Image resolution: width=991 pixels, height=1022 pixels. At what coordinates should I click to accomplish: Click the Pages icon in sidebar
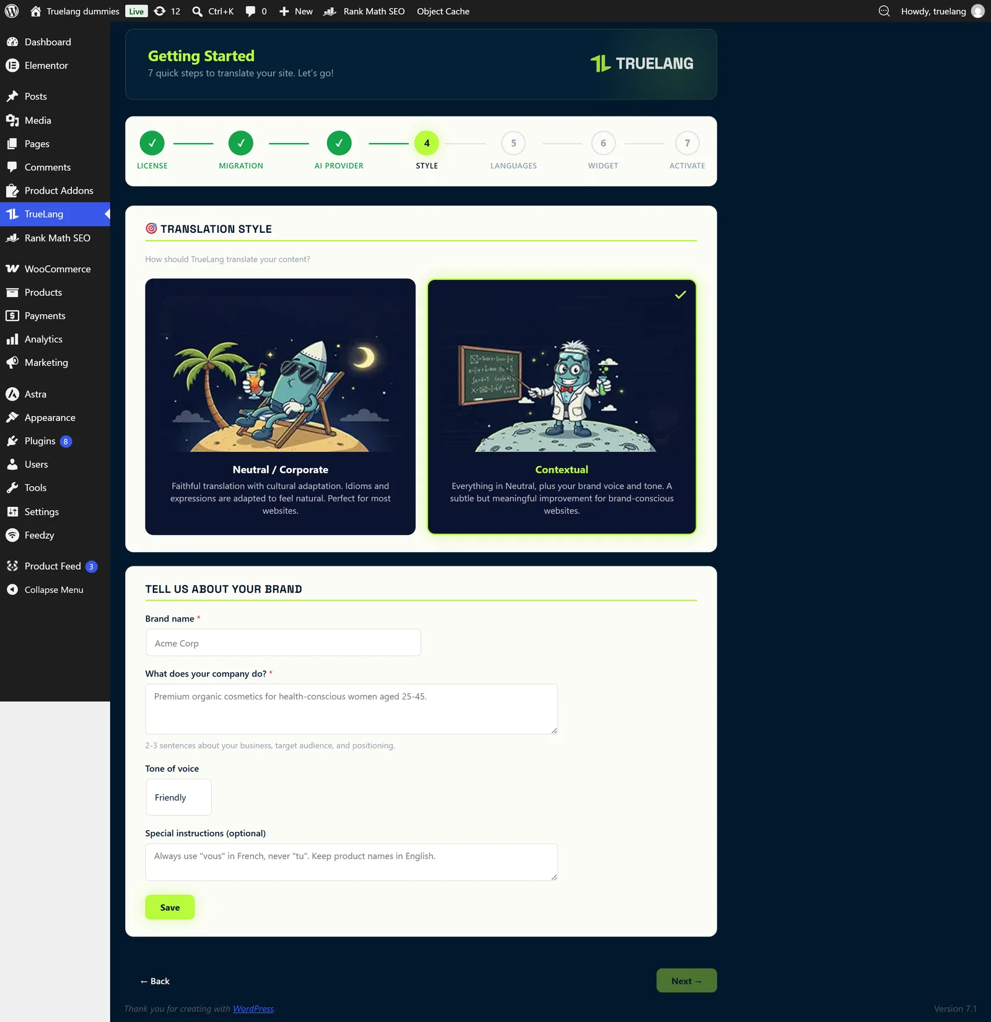click(12, 144)
